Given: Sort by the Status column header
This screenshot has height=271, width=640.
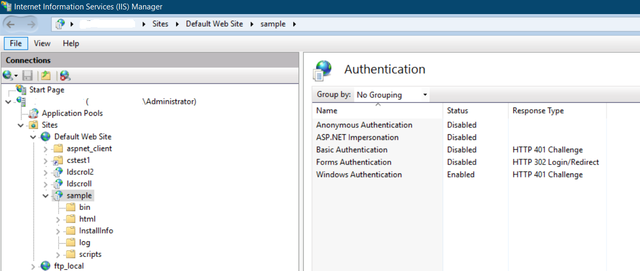Looking at the screenshot, I should [x=457, y=111].
